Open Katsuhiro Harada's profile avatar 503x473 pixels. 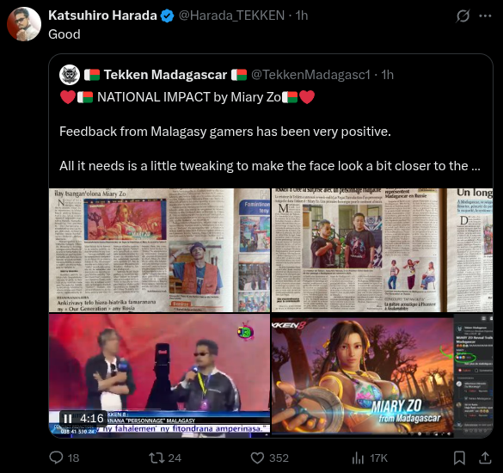(x=24, y=24)
